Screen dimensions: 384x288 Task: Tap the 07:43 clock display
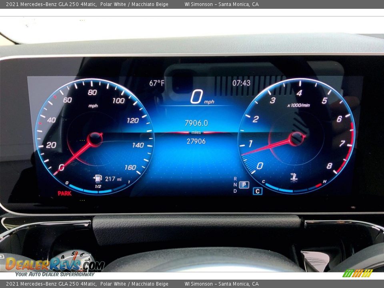241,83
